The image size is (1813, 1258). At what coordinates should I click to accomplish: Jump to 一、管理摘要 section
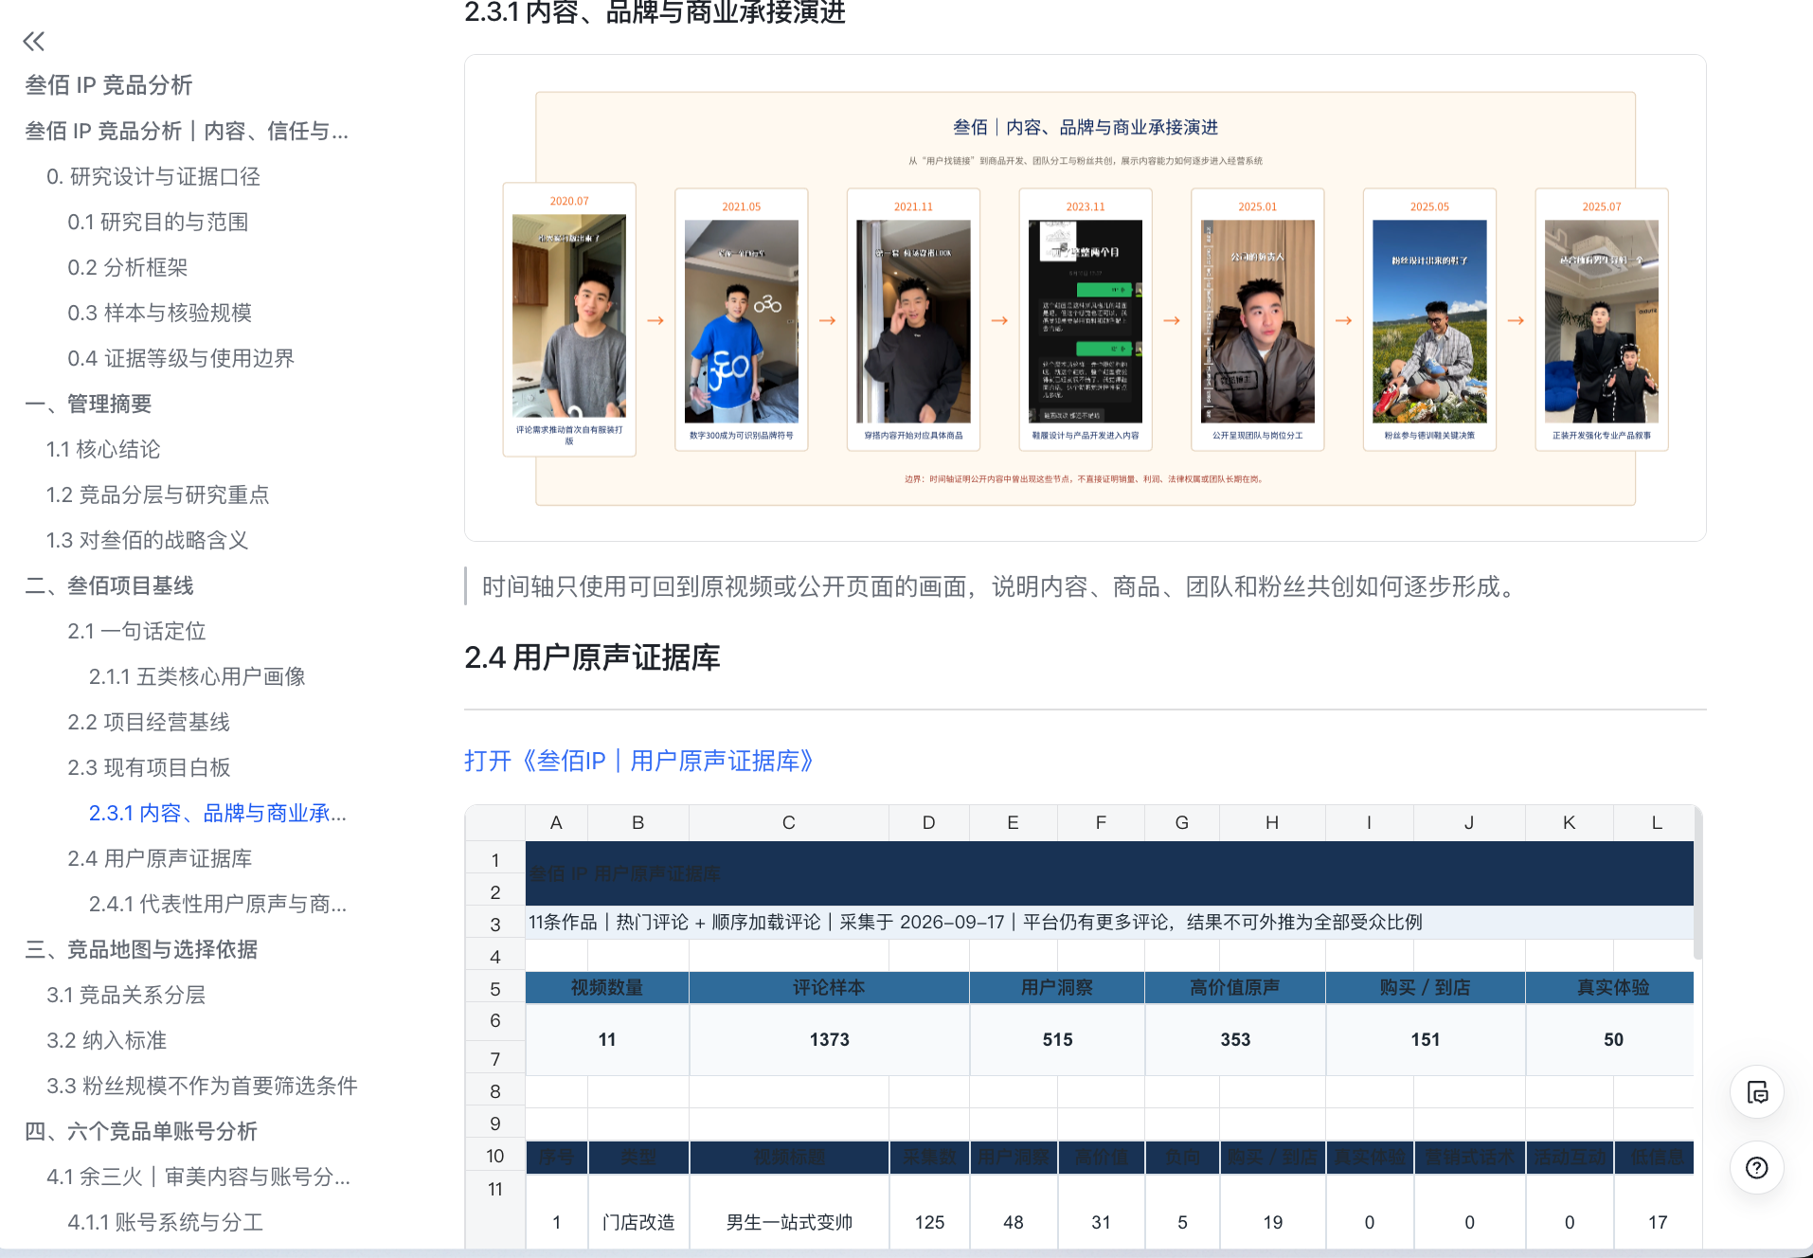pos(88,404)
